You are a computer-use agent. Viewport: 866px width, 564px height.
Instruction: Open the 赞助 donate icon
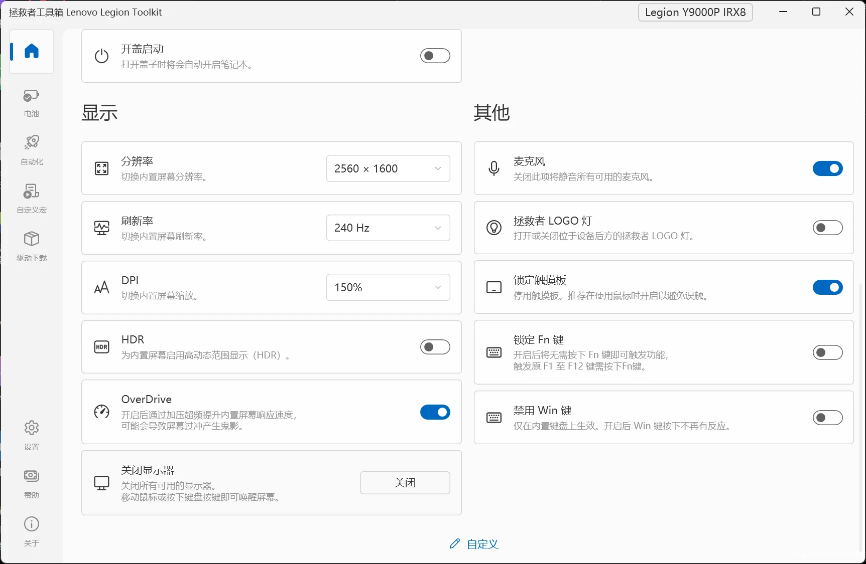pos(32,475)
